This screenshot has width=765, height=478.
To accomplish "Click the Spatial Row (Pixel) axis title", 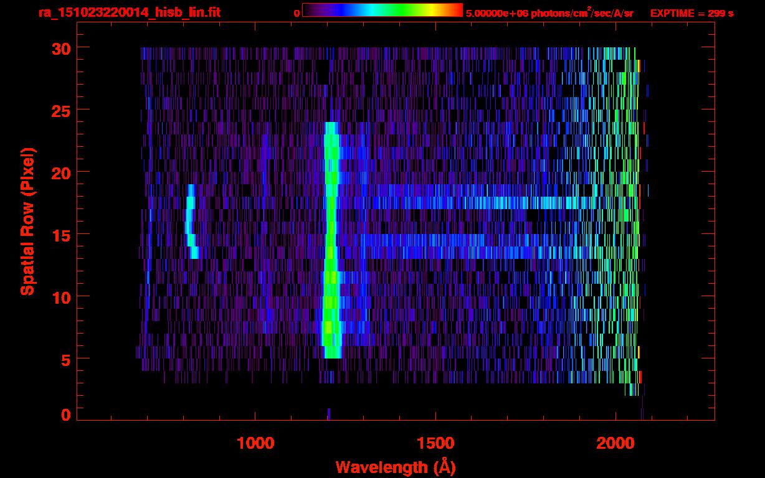I will pos(27,221).
